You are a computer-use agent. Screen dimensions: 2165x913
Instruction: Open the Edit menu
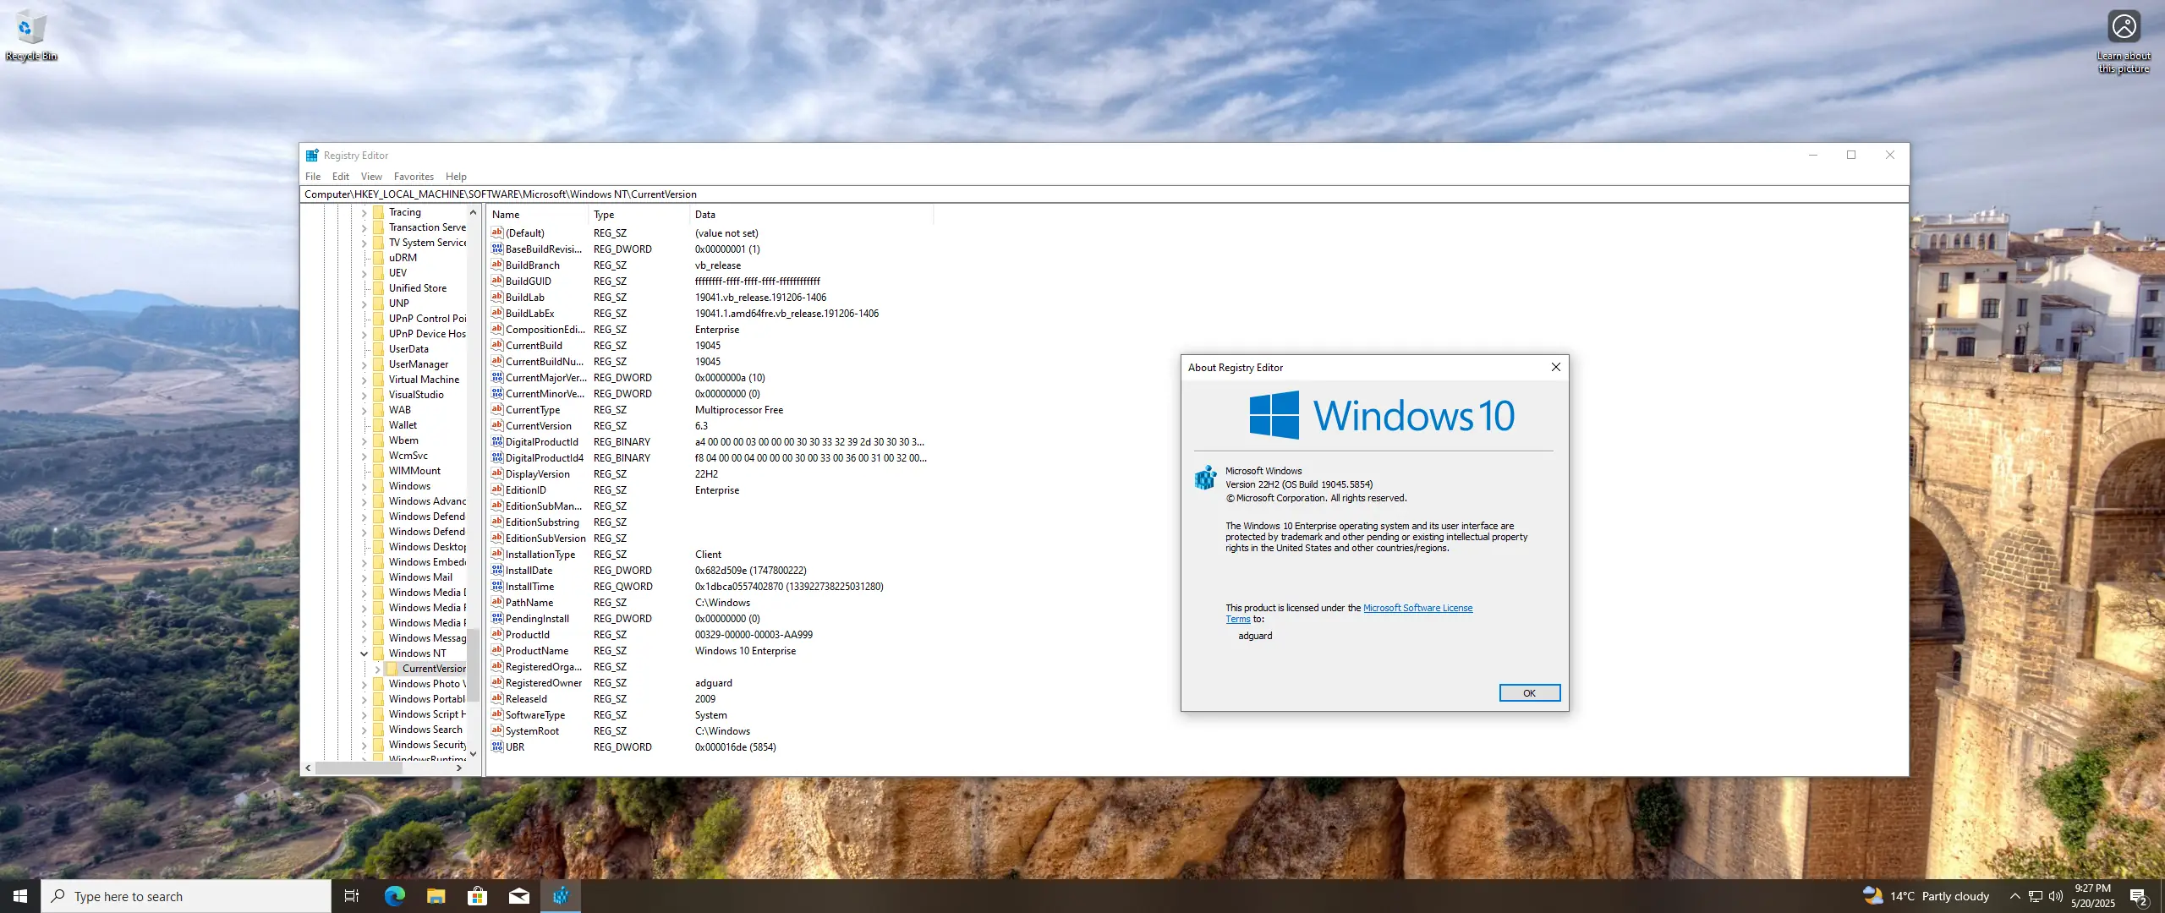coord(340,177)
